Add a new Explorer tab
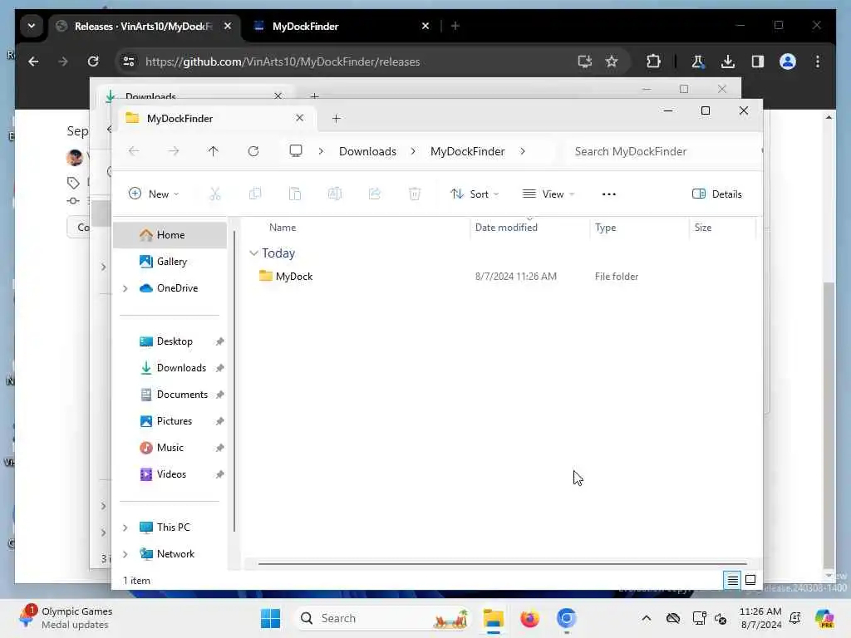 (x=337, y=118)
